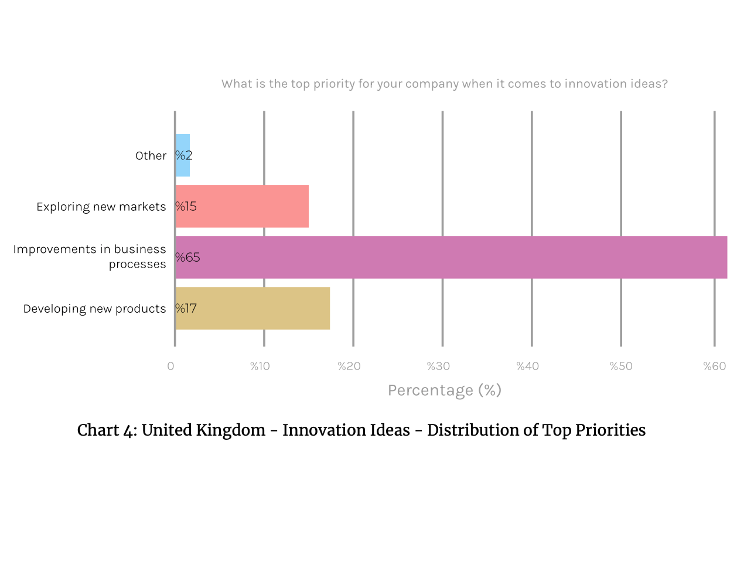This screenshot has height=575, width=737.
Task: Click the "Percentage (%)" axis title
Action: [x=445, y=391]
